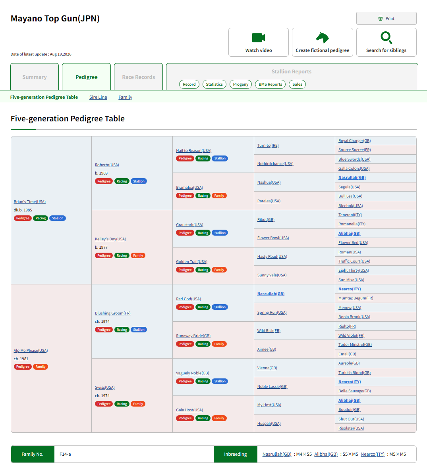Open Turn-to(IRE) link
427x474 pixels.
point(268,146)
